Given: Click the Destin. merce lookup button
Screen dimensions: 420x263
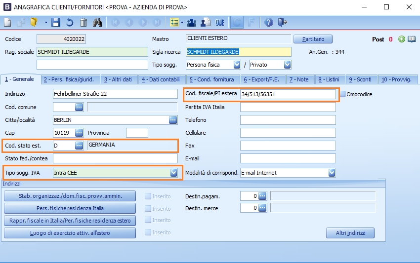Looking at the screenshot, I should (262, 208).
